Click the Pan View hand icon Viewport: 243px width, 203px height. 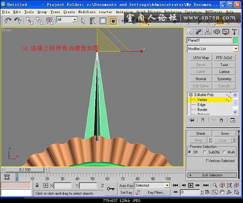point(222,192)
